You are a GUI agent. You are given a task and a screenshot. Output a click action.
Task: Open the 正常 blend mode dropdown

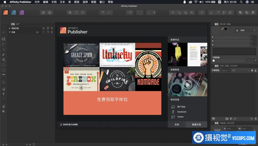[x=240, y=71]
